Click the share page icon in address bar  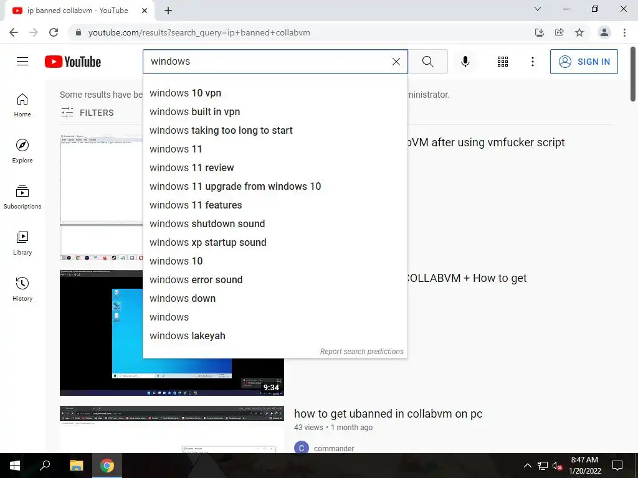(x=559, y=32)
